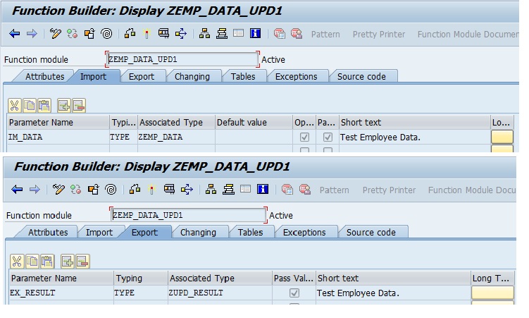Toggle the Pass Value checkbox for EX_RESULT
This screenshot has height=318, width=529.
294,293
